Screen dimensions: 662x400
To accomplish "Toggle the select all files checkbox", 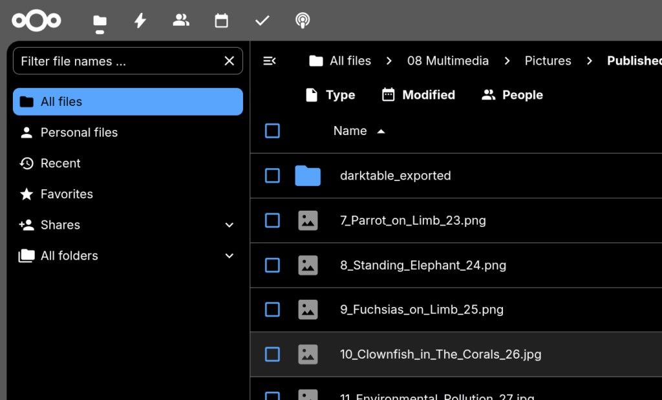I will pyautogui.click(x=273, y=131).
